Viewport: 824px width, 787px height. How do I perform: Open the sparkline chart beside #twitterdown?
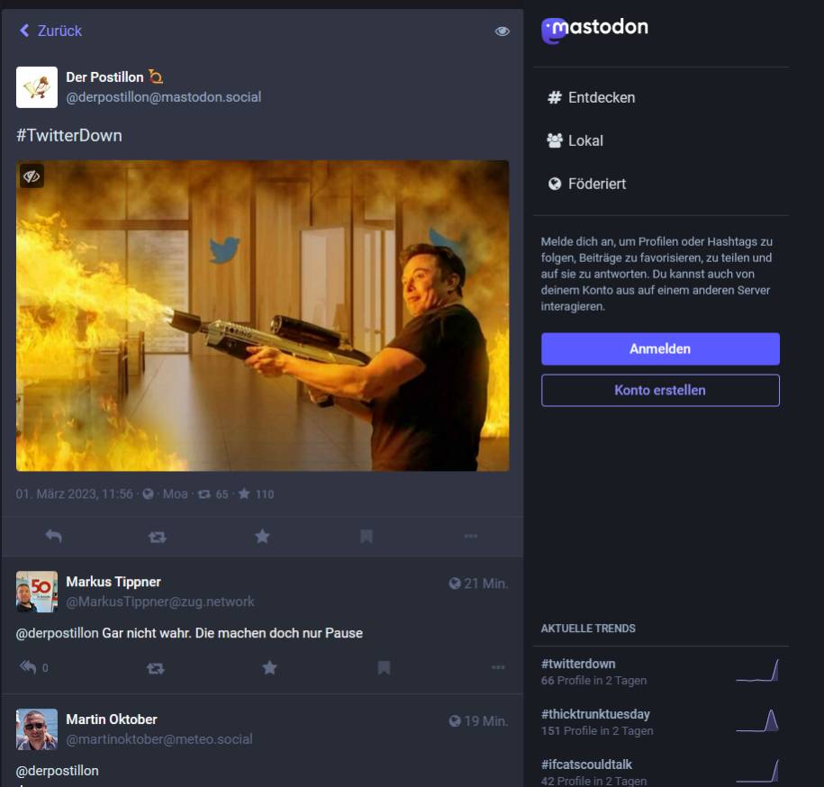click(757, 671)
